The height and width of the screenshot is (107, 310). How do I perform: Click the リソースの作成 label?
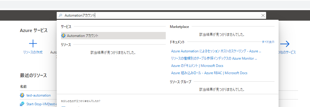pos(33,52)
